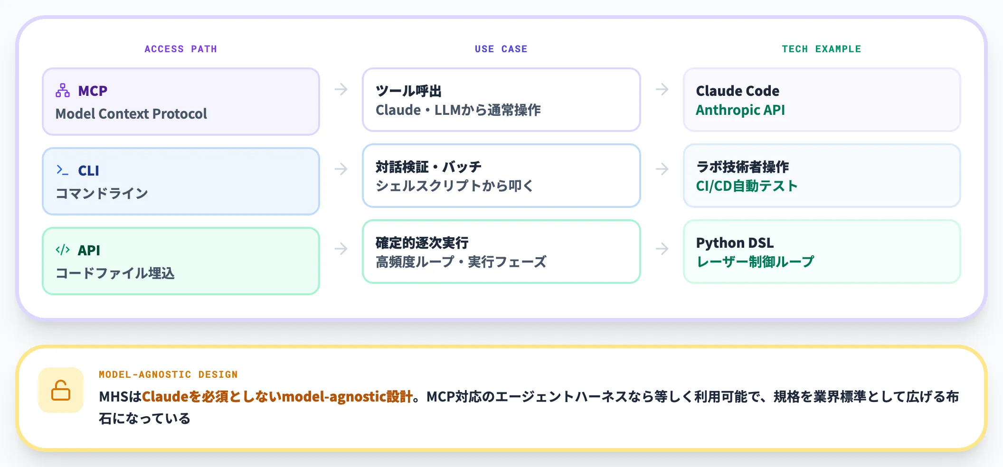The image size is (1003, 467).
Task: Click the シェルスクリプトから叩く text
Action: (454, 186)
